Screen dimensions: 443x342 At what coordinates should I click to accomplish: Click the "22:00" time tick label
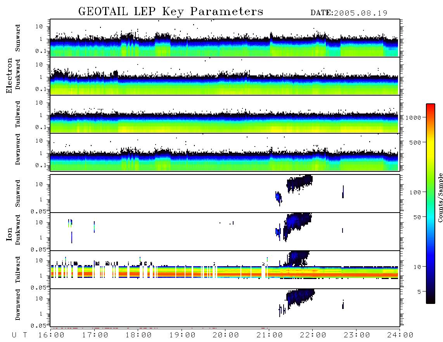[x=313, y=335]
